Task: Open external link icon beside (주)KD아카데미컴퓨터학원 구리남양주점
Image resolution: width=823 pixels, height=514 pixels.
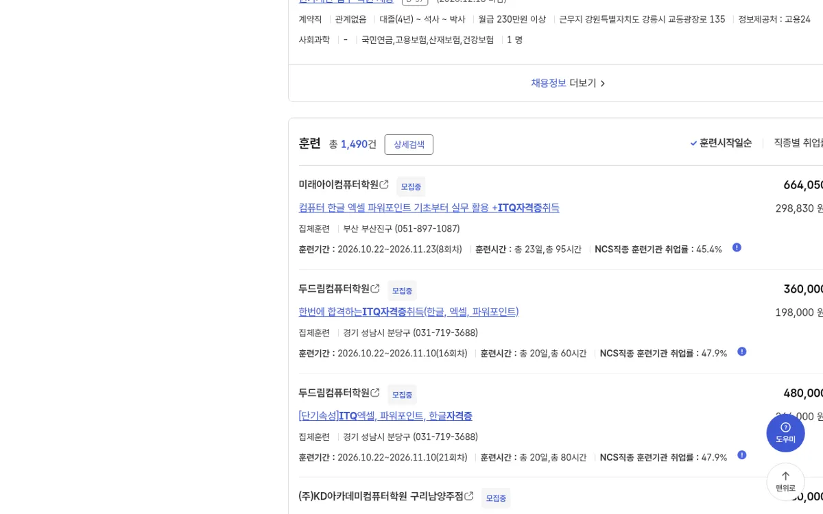Action: coord(469,495)
